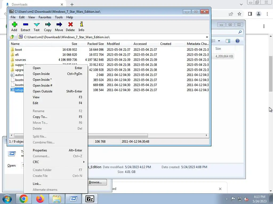This screenshot has height=204, width=273.
Task: Click the 7-Zip horizontal scrollbar thumb
Action: (x=81, y=135)
